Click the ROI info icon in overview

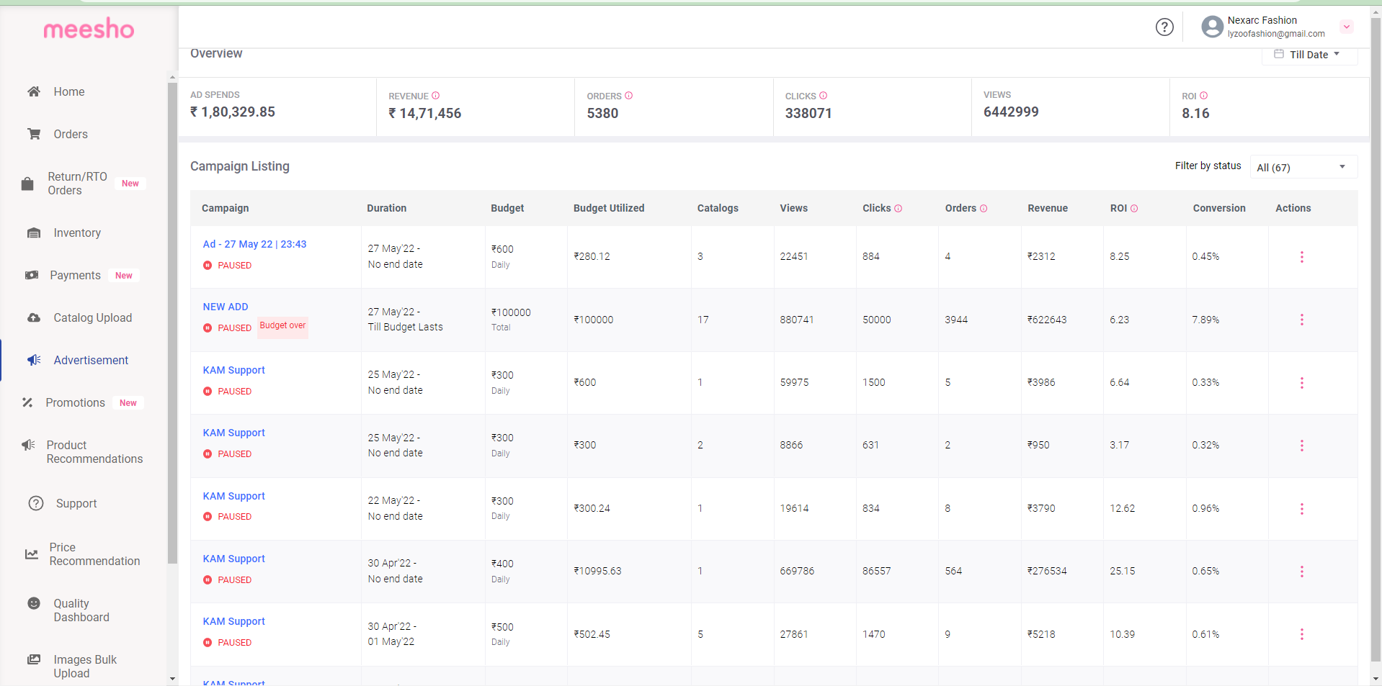click(x=1203, y=96)
